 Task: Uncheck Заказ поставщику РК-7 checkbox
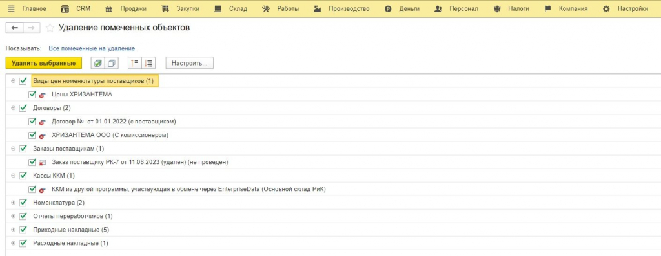tap(32, 162)
